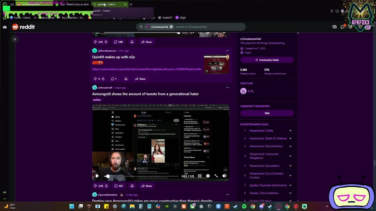Close the quin69 - Twitch tab
The image size is (376, 211).
click(125, 4)
